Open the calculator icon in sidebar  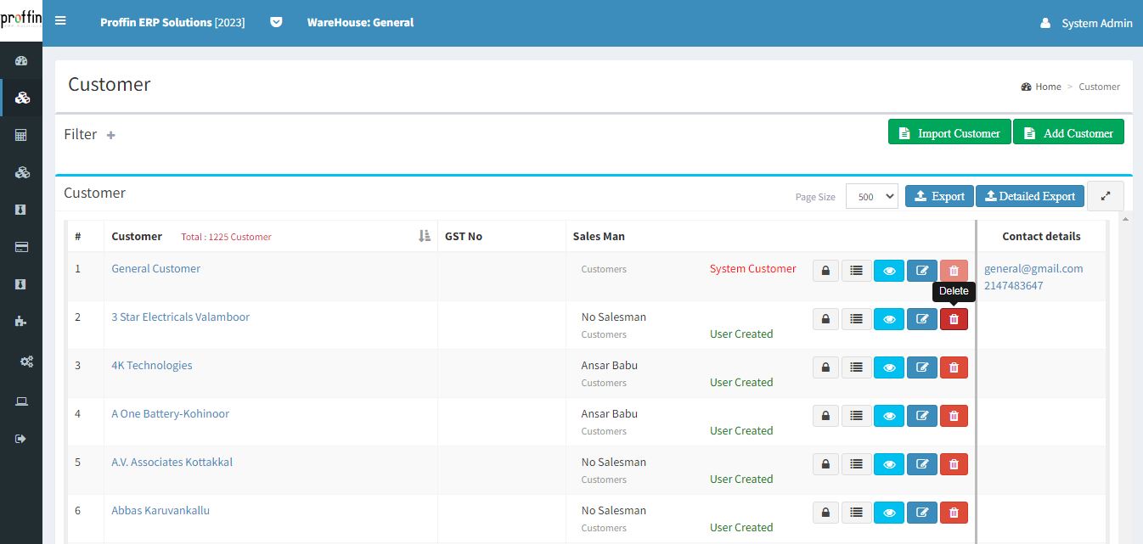[22, 135]
